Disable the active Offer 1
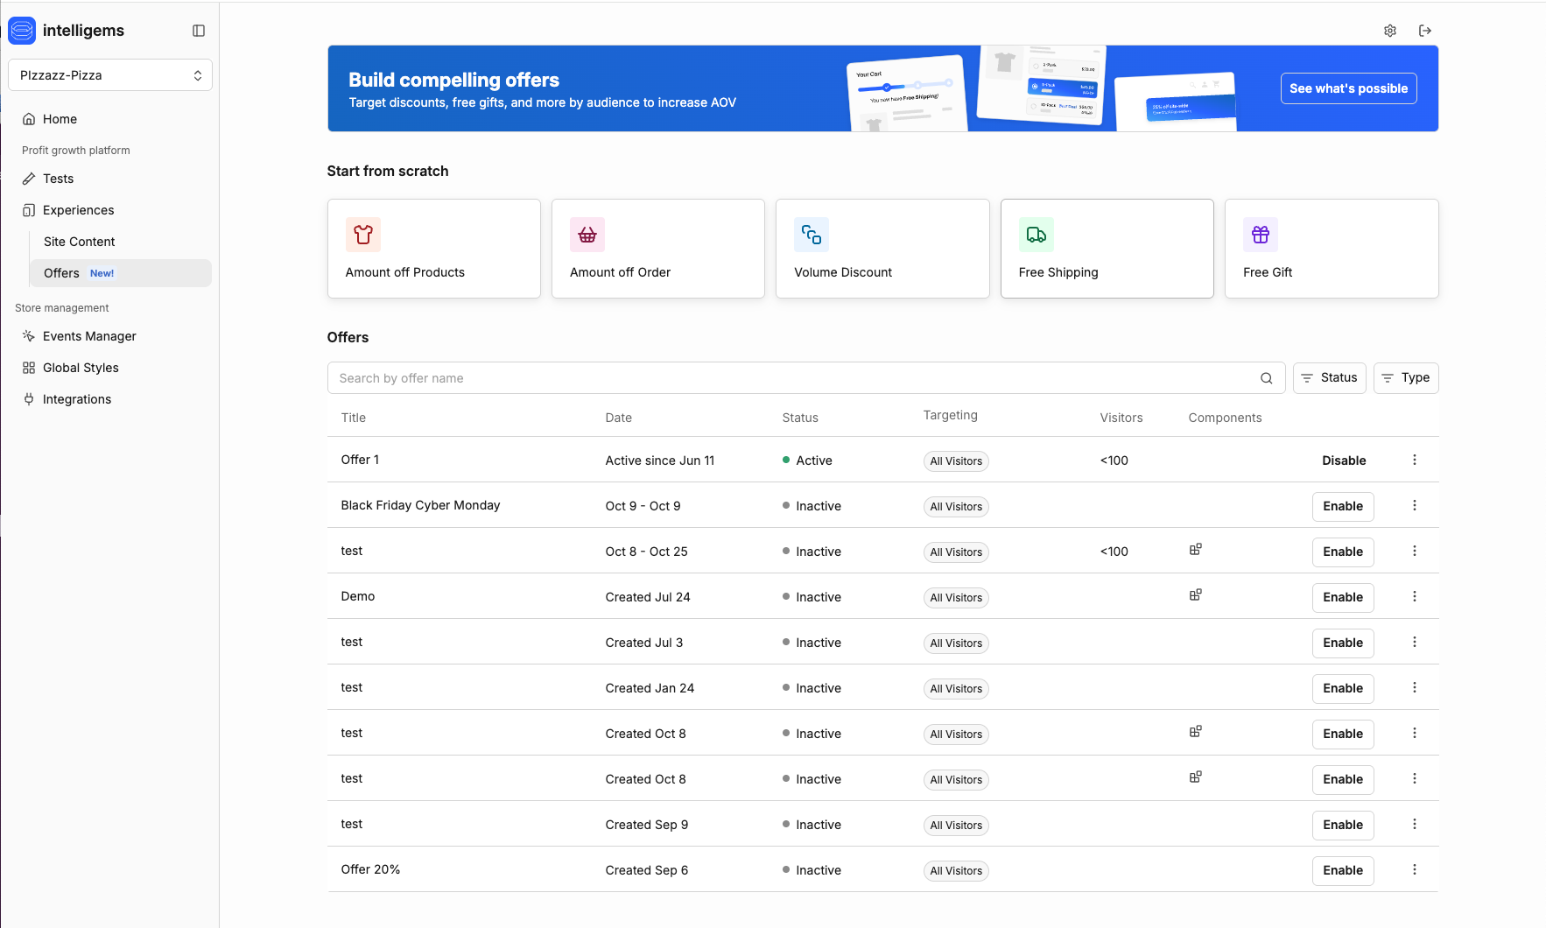 (x=1343, y=460)
